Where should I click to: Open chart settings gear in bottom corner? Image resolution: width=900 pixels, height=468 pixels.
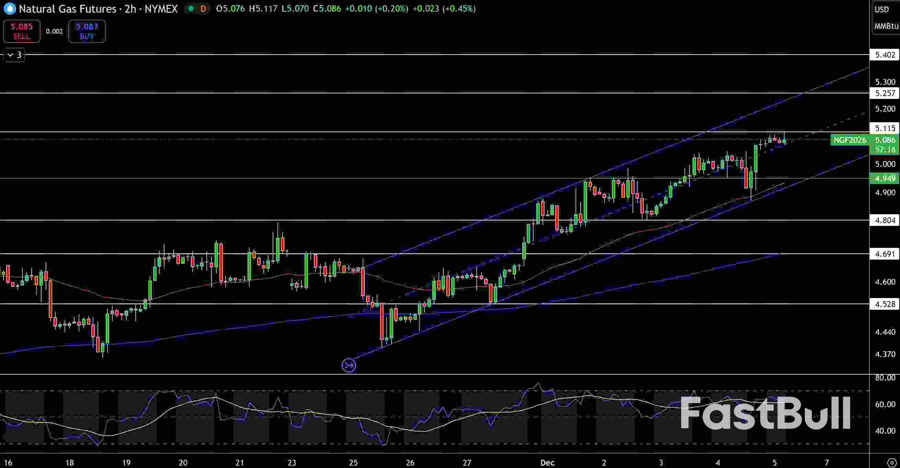click(x=892, y=463)
